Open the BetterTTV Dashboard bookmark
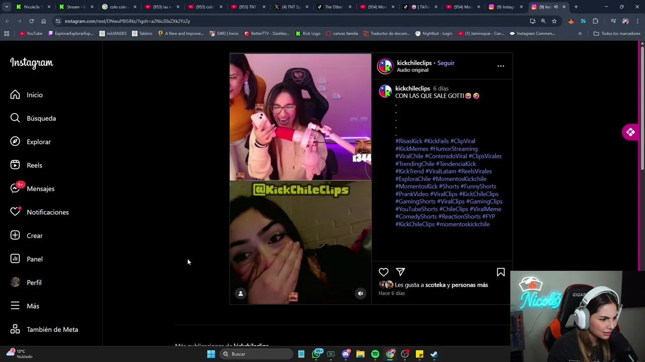Screen dimensions: 645x362 pyautogui.click(x=267, y=34)
